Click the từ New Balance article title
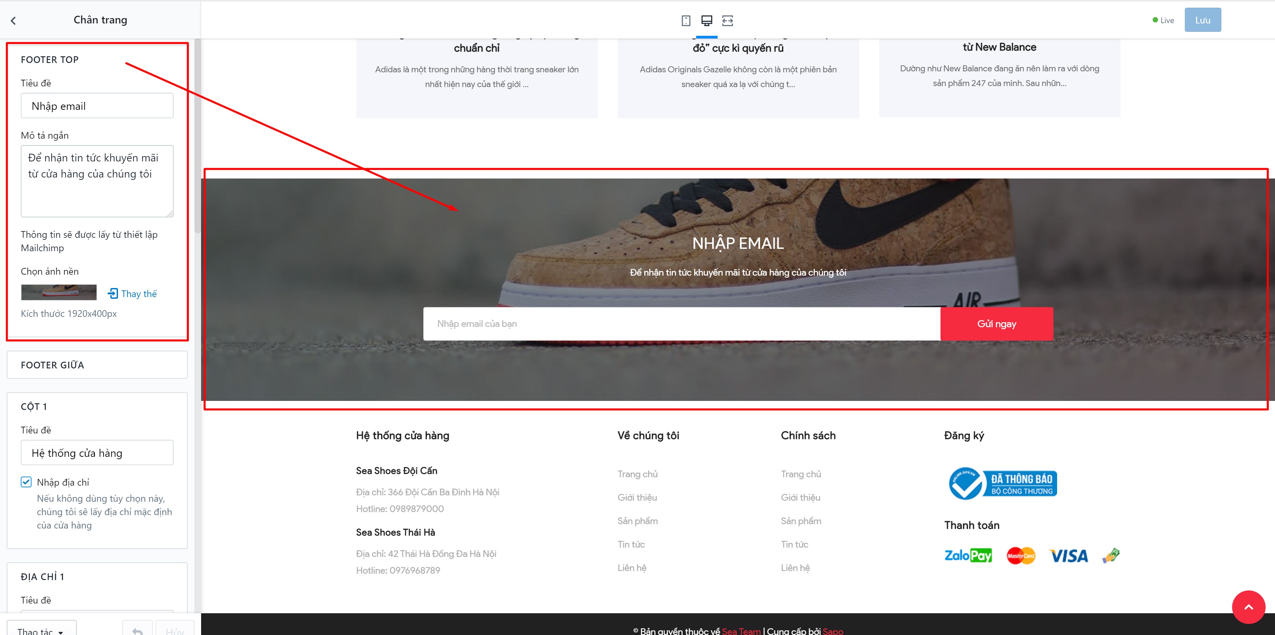 999,47
